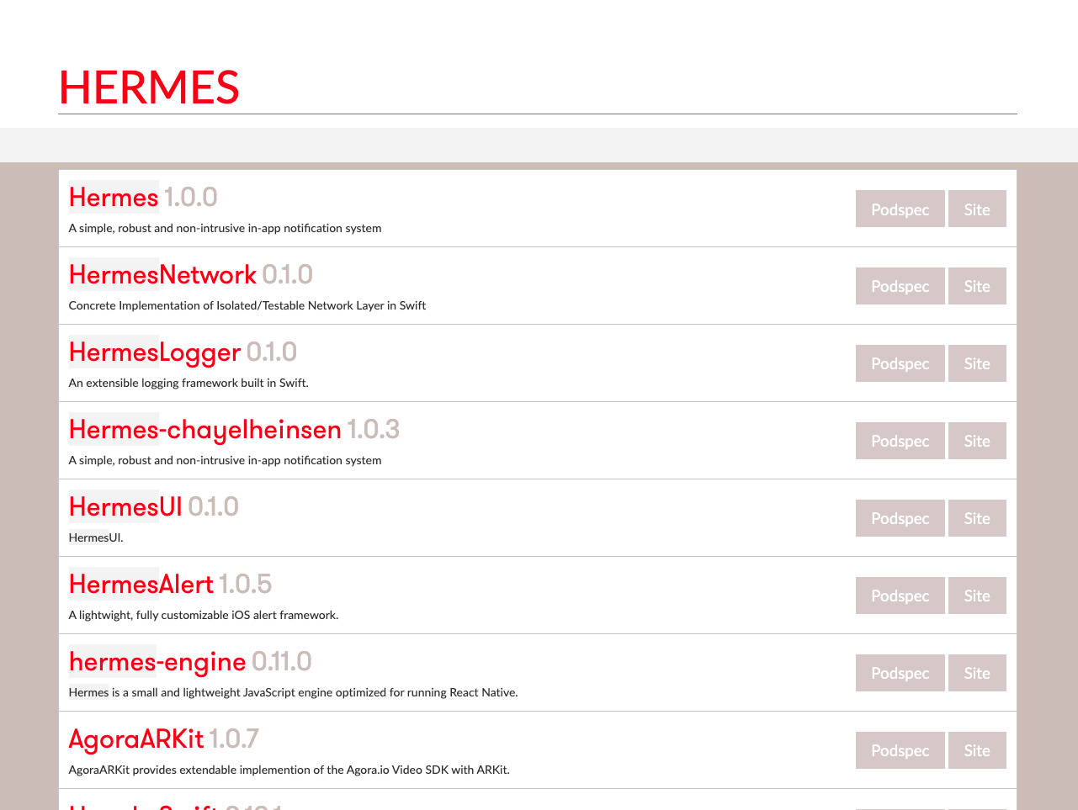
Task: Visit Site for Hermes 1.0.0
Action: pyautogui.click(x=977, y=209)
